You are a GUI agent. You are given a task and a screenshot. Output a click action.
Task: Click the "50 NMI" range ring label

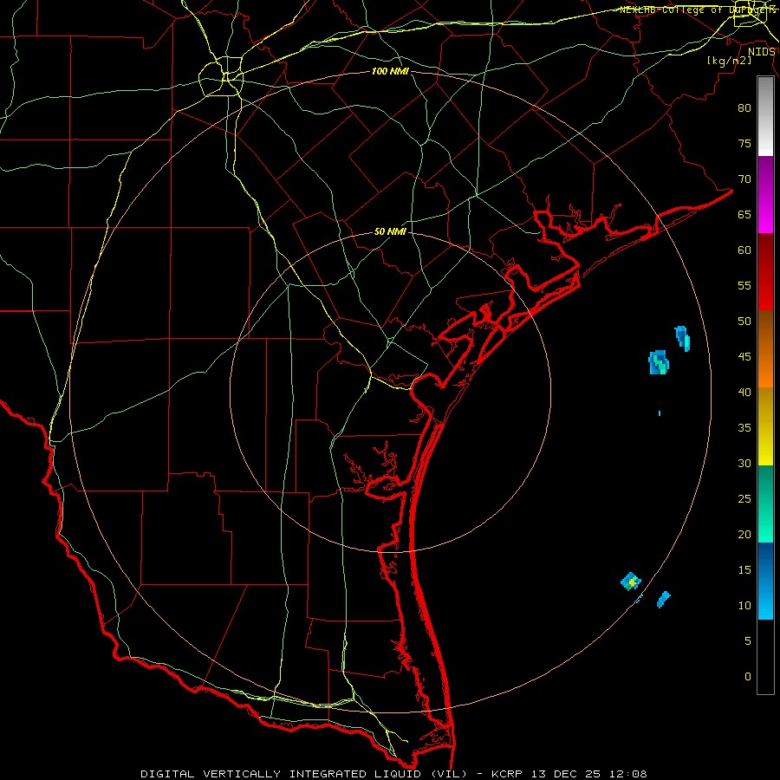390,231
